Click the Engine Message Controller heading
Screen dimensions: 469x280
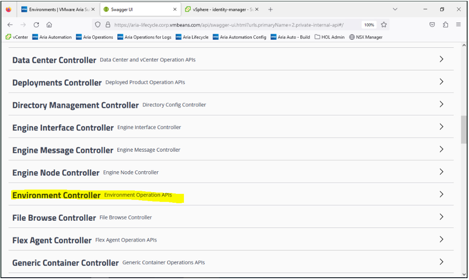pos(63,150)
